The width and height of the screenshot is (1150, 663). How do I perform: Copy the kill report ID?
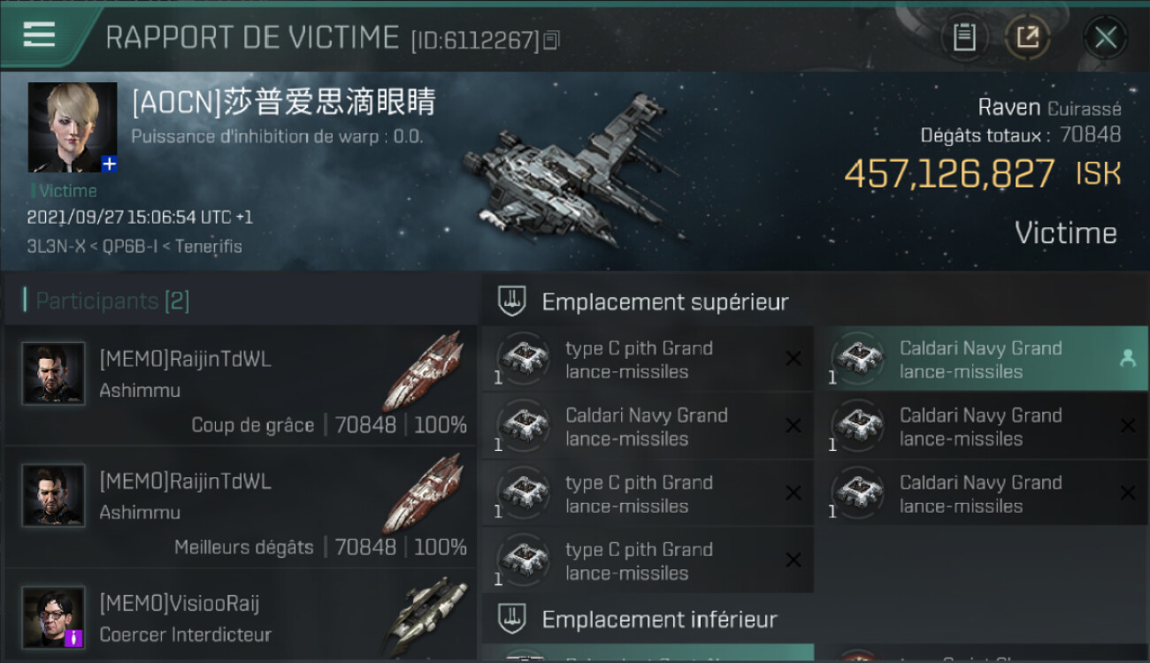coord(551,40)
